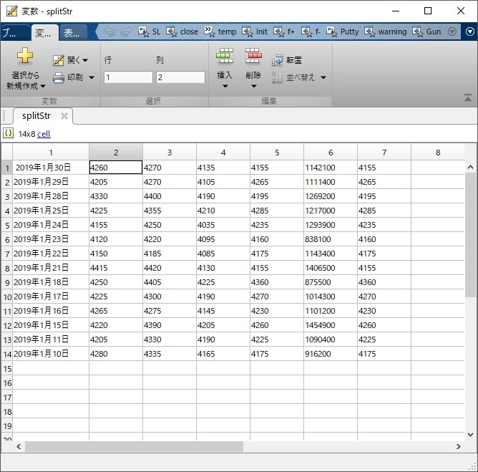Screen dimensions: 478x472
Task: Expand the 印刷 dropdown arrow
Action: point(92,77)
